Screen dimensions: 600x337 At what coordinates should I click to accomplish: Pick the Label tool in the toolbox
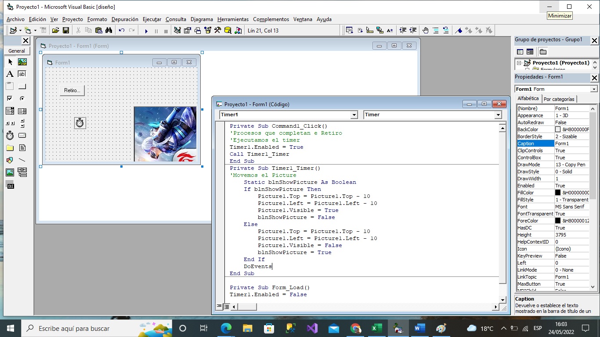point(10,74)
